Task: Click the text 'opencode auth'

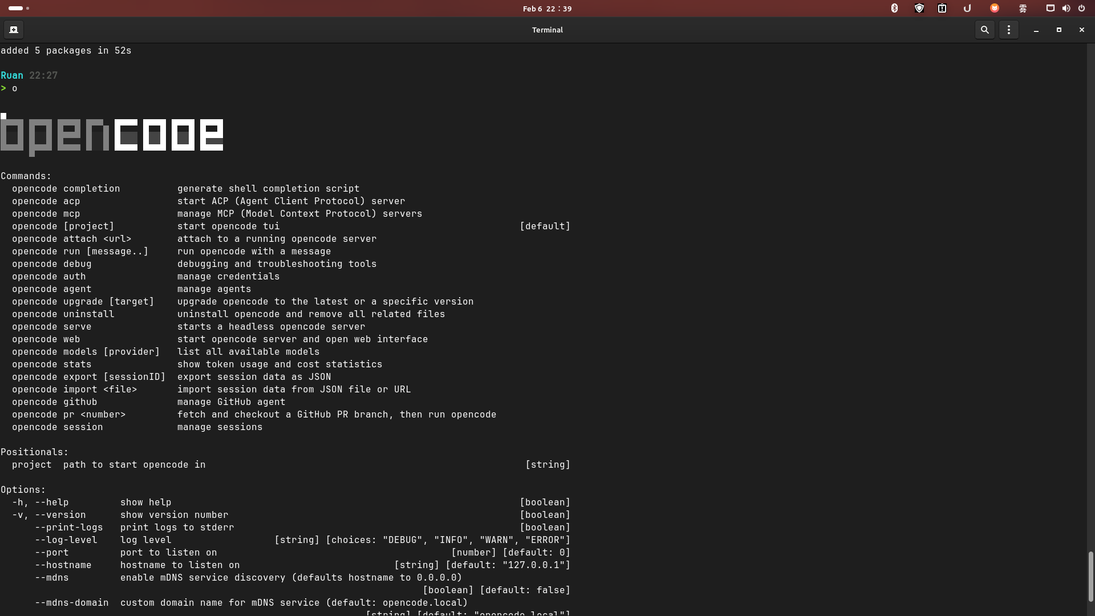Action: (49, 277)
